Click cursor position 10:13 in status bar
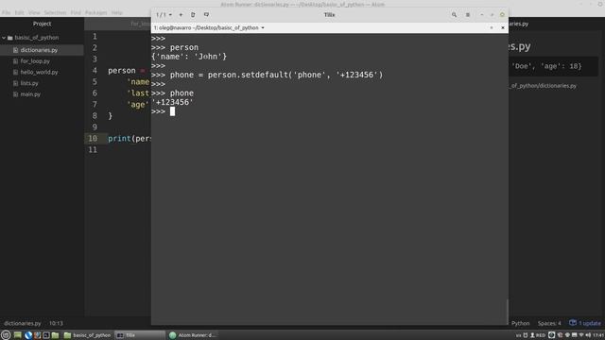The image size is (605, 340). point(56,323)
